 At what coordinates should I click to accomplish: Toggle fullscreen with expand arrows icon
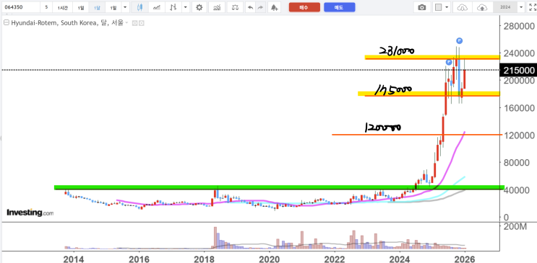tap(532, 7)
